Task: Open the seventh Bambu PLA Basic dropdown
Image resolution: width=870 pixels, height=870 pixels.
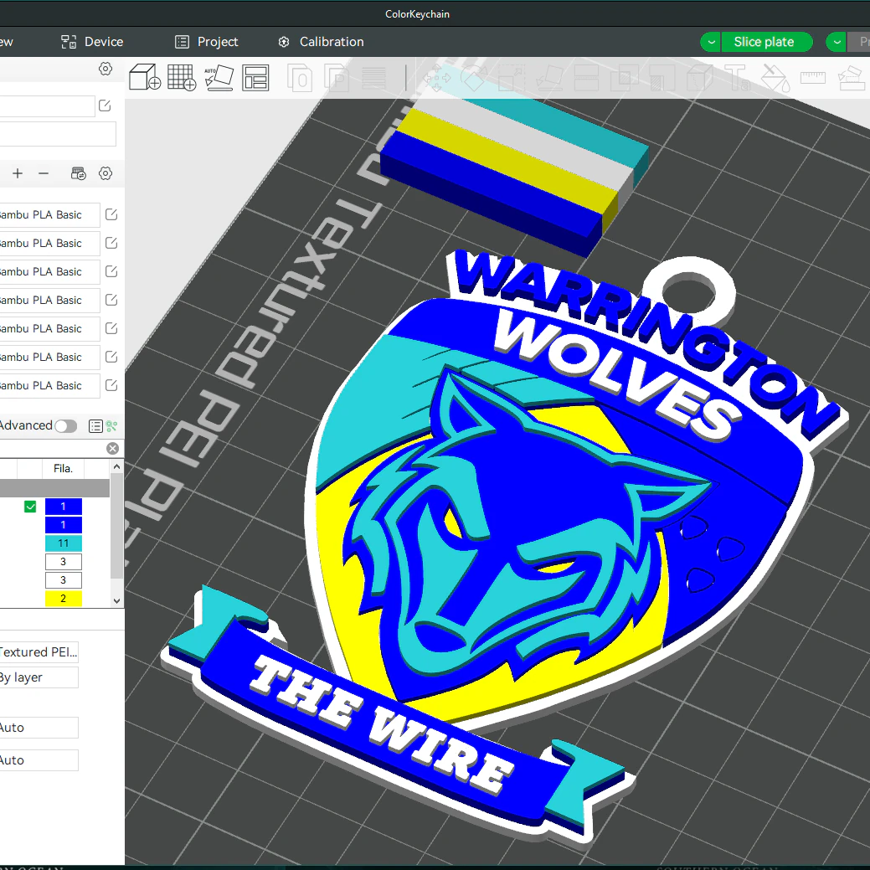Action: pos(49,386)
